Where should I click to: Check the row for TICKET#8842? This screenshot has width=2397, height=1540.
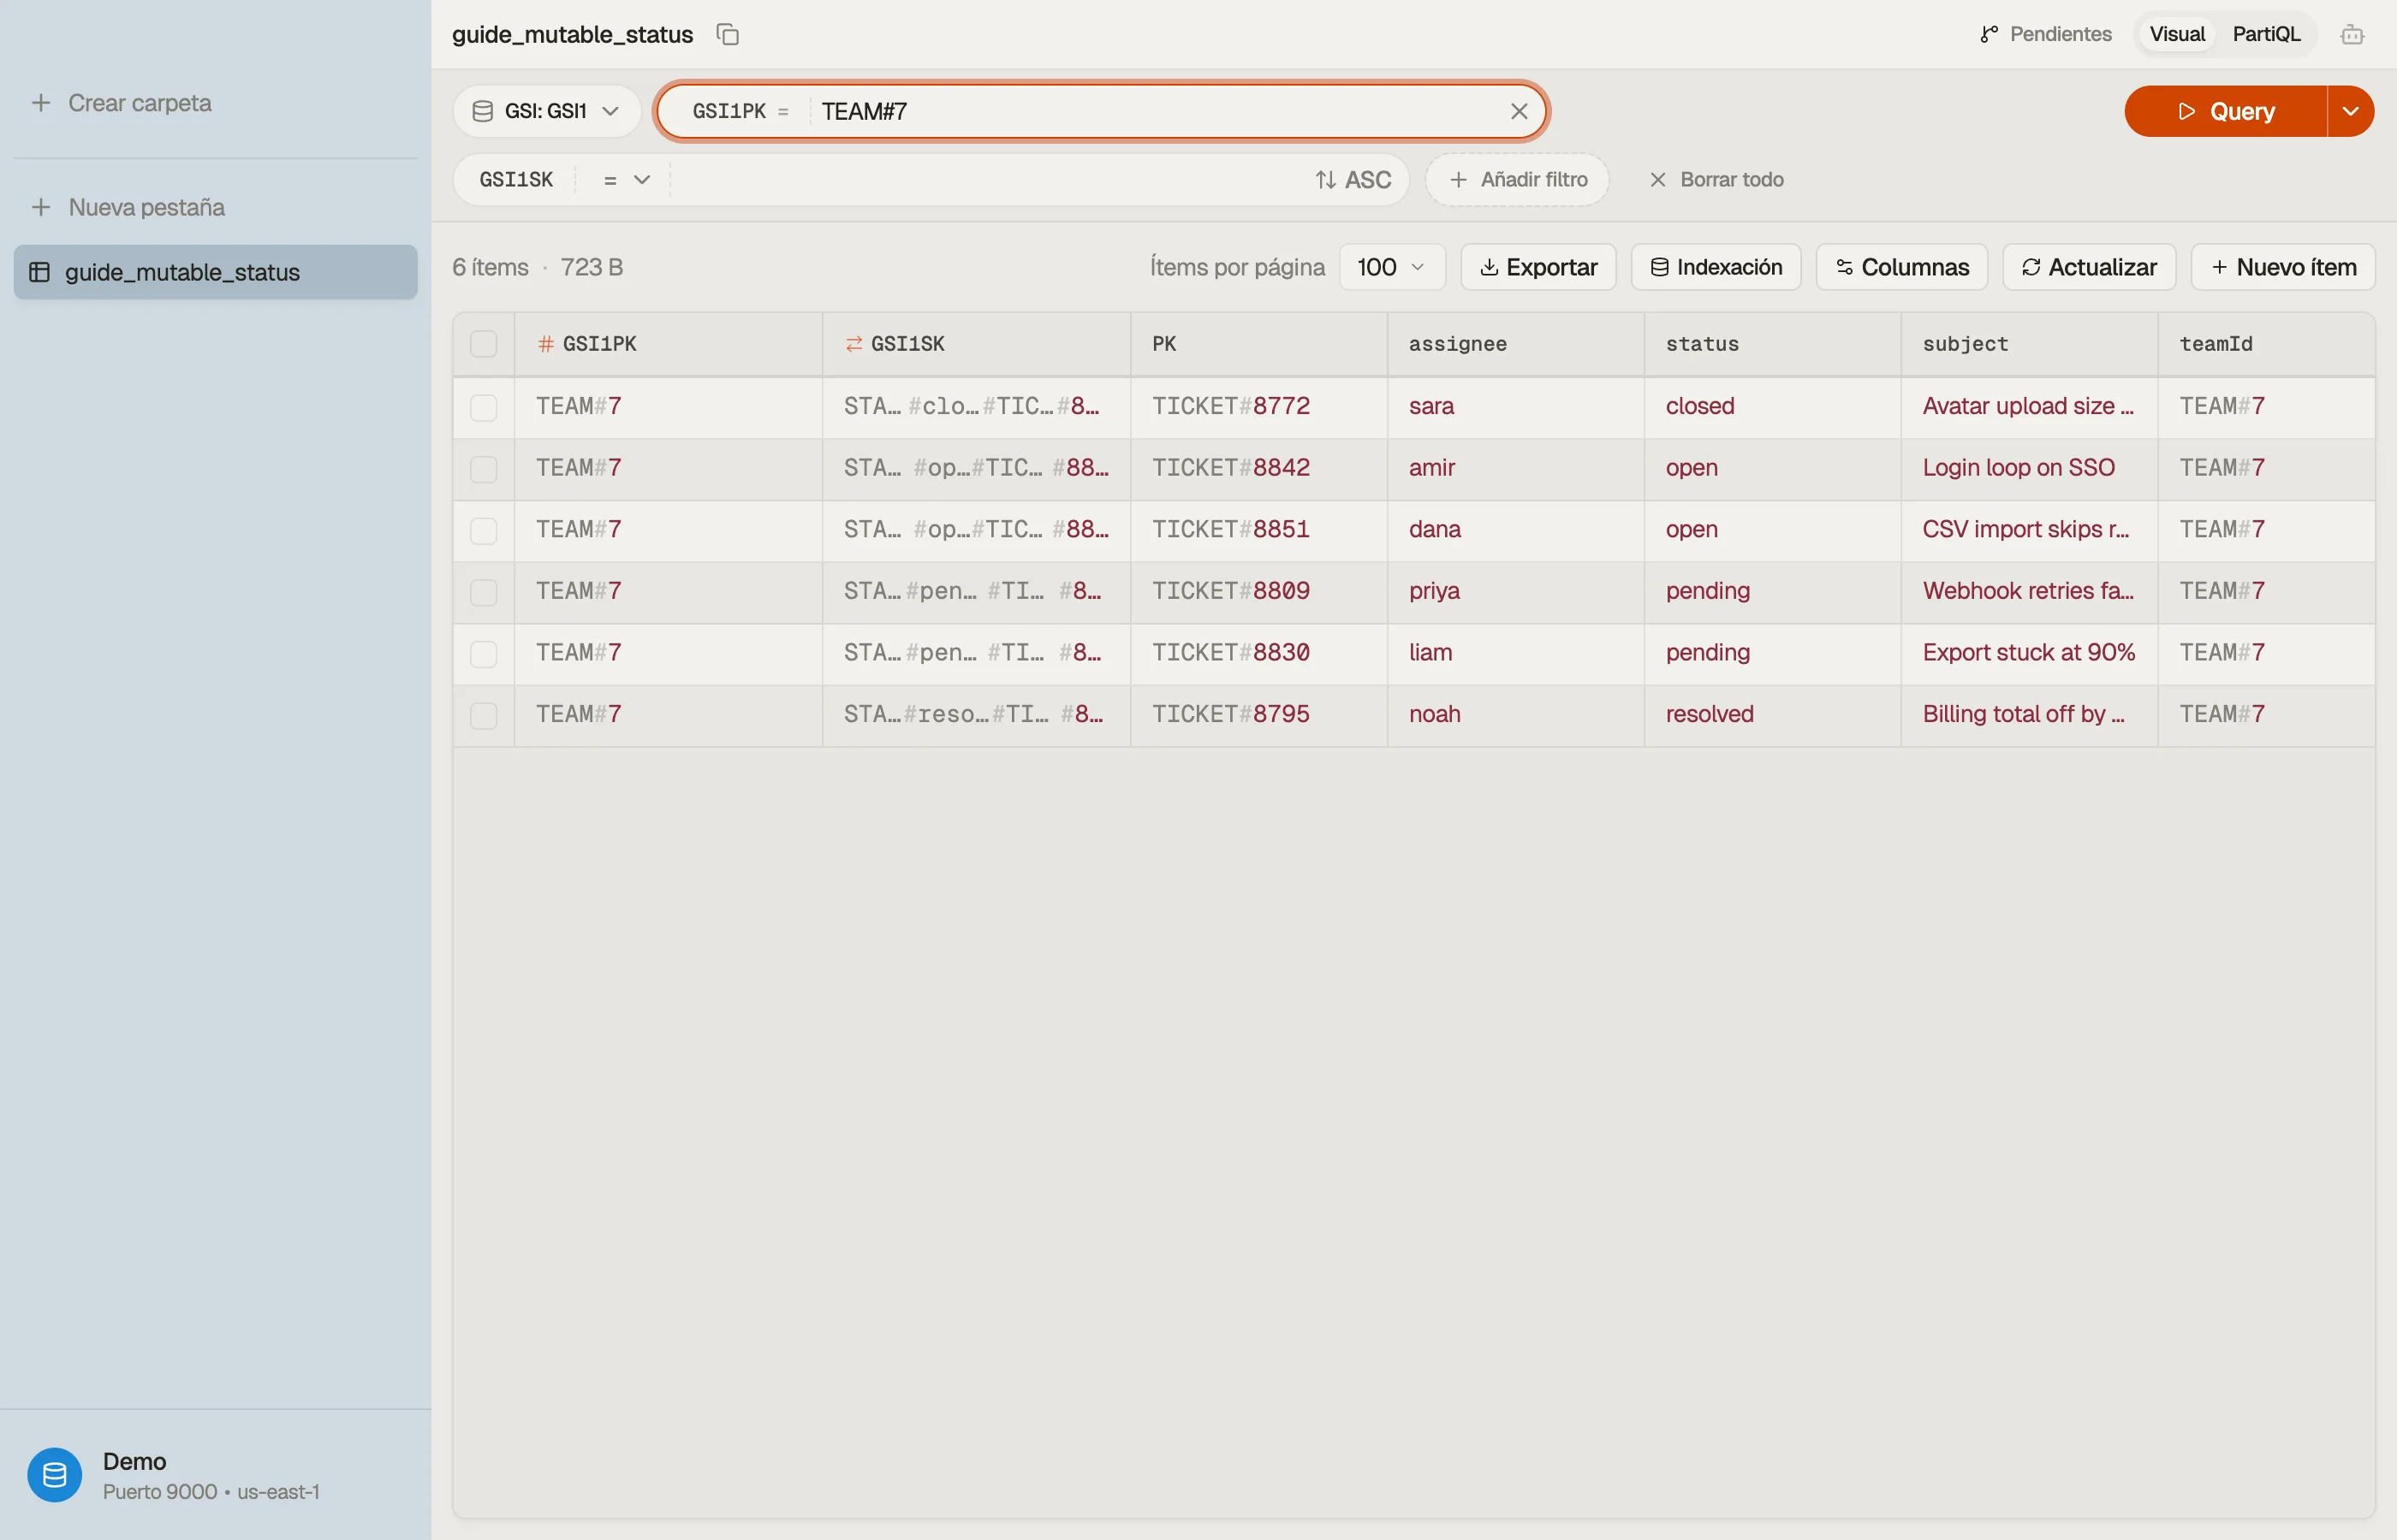483,469
